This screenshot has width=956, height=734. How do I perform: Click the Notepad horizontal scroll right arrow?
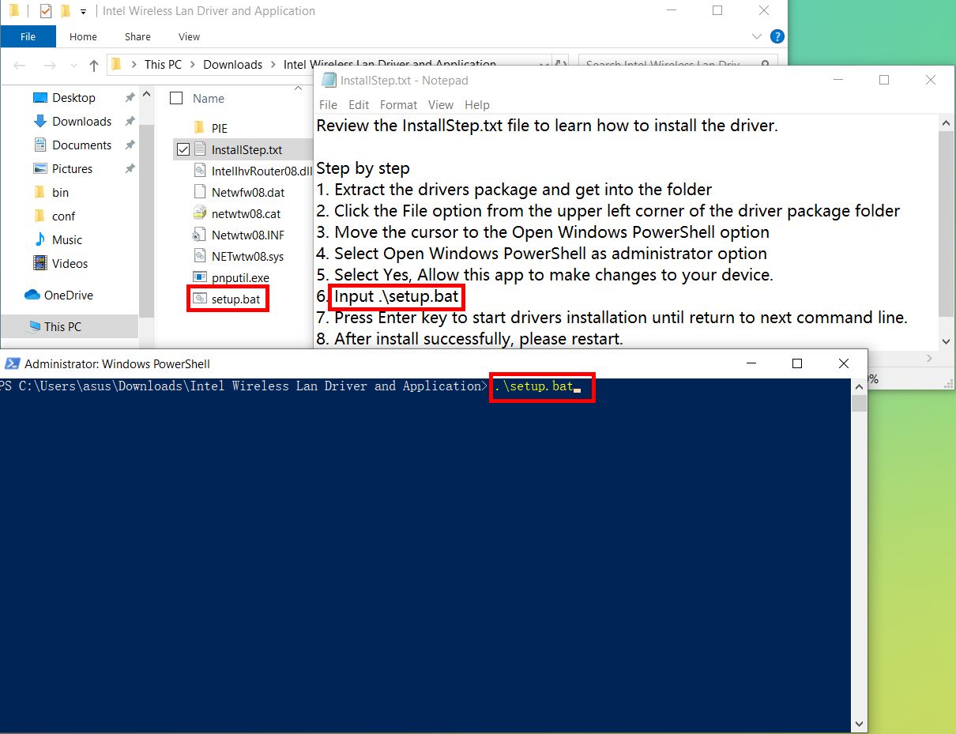(x=930, y=358)
